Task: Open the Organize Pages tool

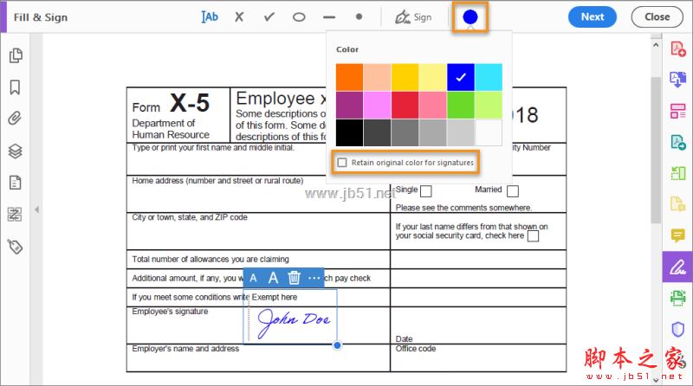Action: click(678, 111)
